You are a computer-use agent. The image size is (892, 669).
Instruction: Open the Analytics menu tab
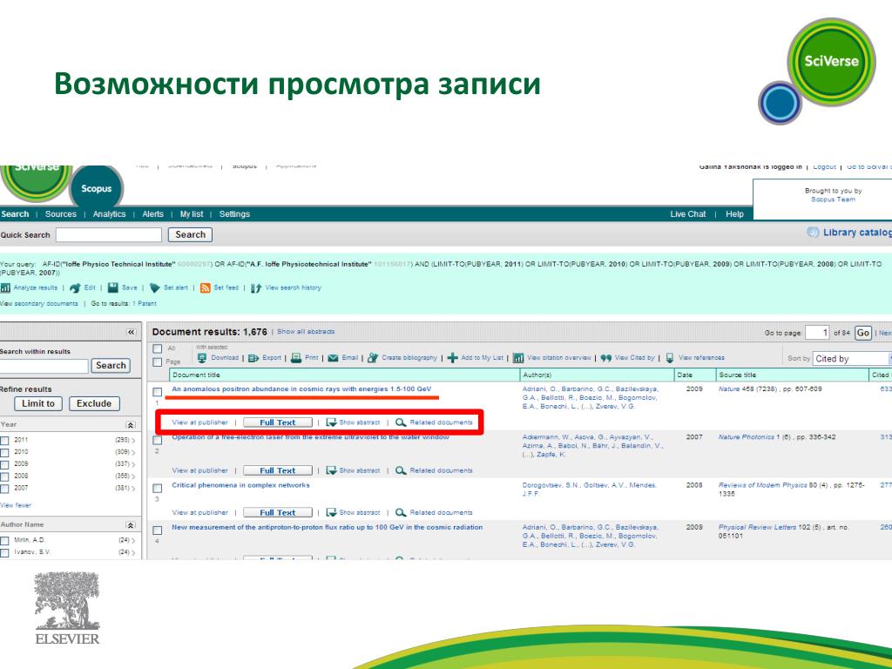pos(109,214)
